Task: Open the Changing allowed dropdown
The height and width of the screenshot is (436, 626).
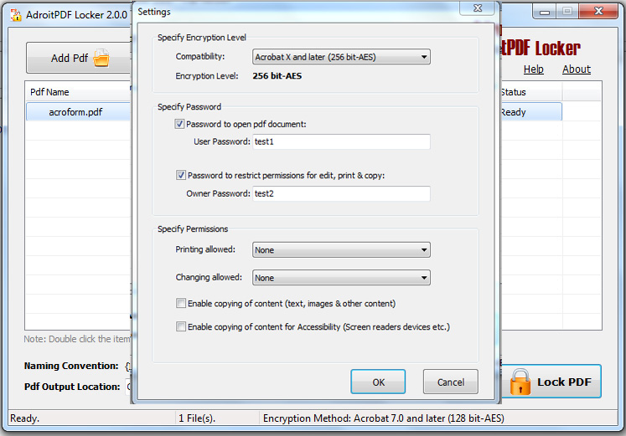Action: tap(341, 278)
